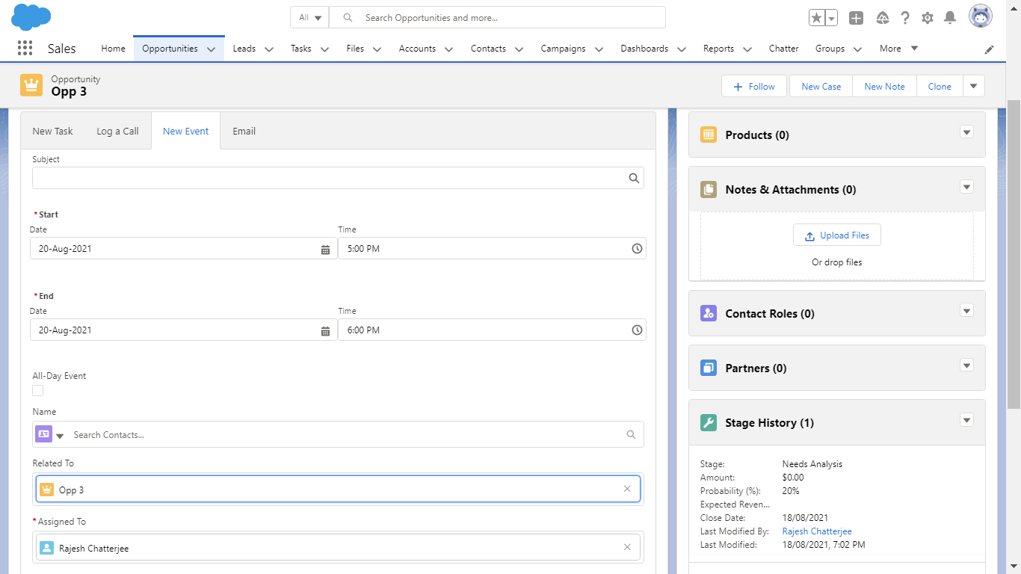Open the Start date calendar picker
Image resolution: width=1021 pixels, height=574 pixels.
point(325,249)
